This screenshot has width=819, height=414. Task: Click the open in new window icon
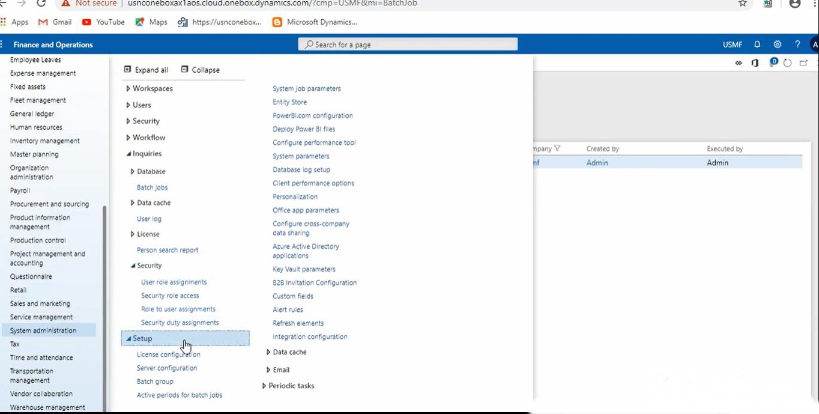[803, 63]
